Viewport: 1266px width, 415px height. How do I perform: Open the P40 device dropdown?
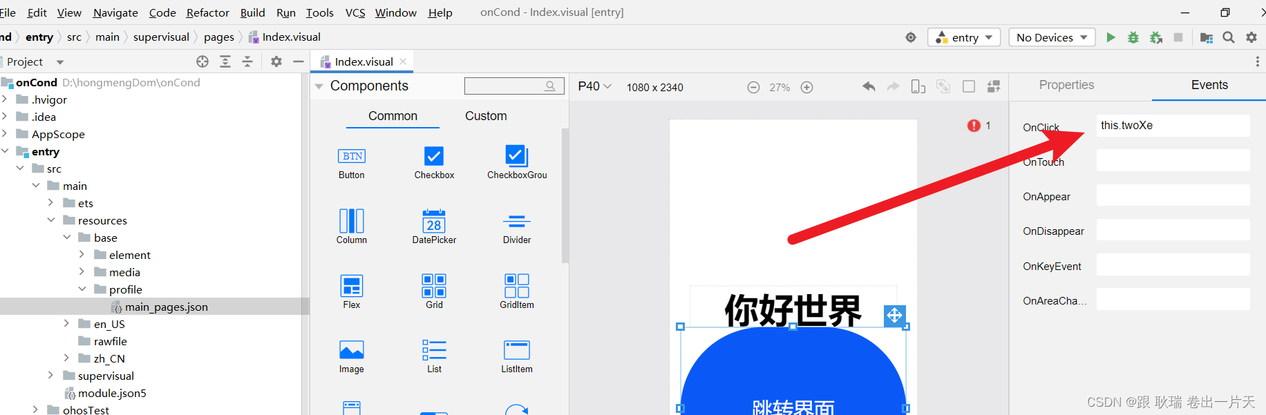coord(594,86)
